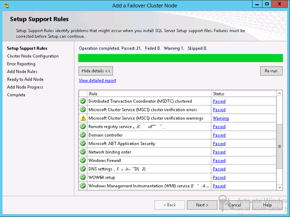This screenshot has height=217, width=290.
Task: Click 'Microsoft Cluster Service (MSCS) cluster verification warnings' text
Action: click(x=146, y=118)
